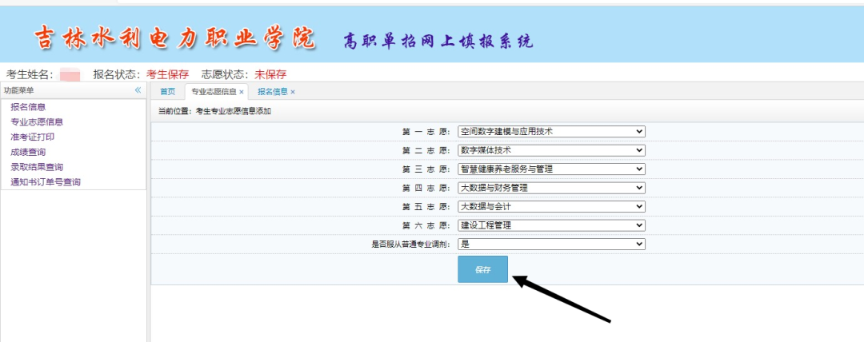Open the 第四志愿 dropdown
864x342 pixels.
[551, 188]
